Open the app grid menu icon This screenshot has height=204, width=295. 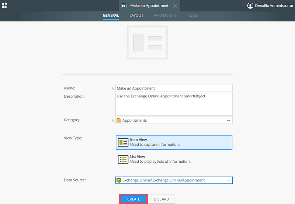(5, 5)
